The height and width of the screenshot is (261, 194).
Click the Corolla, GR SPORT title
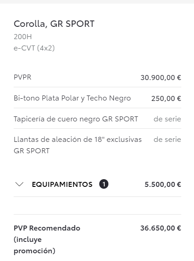(x=54, y=24)
